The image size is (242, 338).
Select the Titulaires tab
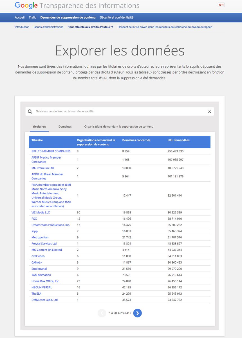coord(39,127)
